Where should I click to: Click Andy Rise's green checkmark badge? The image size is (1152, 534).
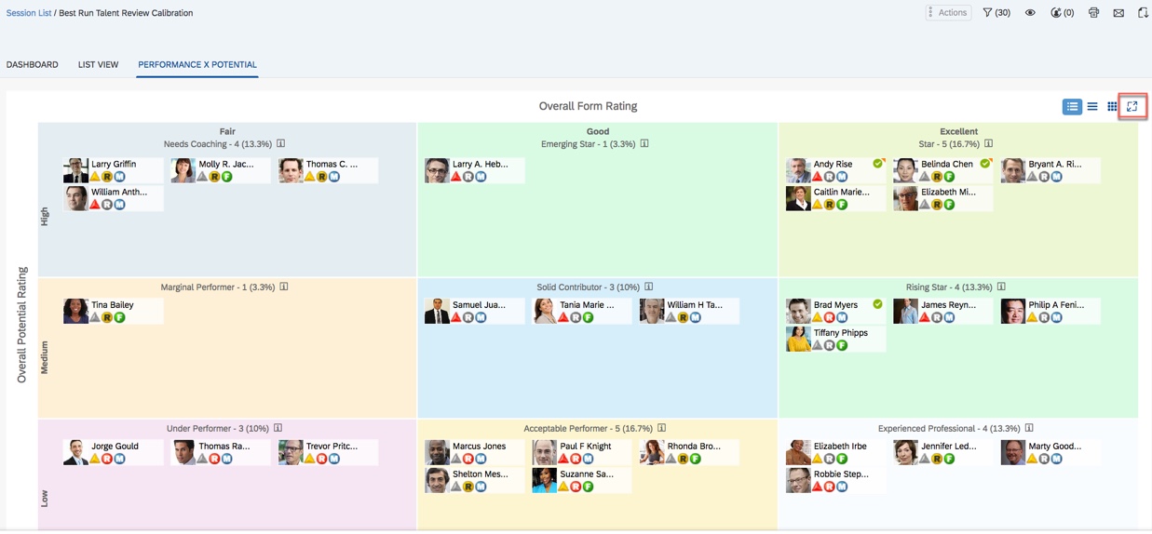tap(877, 164)
